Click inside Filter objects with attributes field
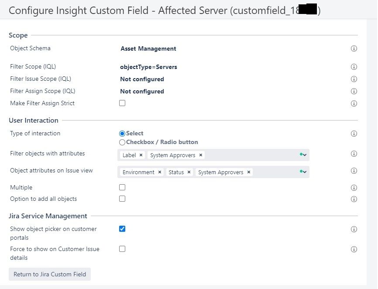Image resolution: width=378 pixels, height=289 pixels. pos(249,155)
